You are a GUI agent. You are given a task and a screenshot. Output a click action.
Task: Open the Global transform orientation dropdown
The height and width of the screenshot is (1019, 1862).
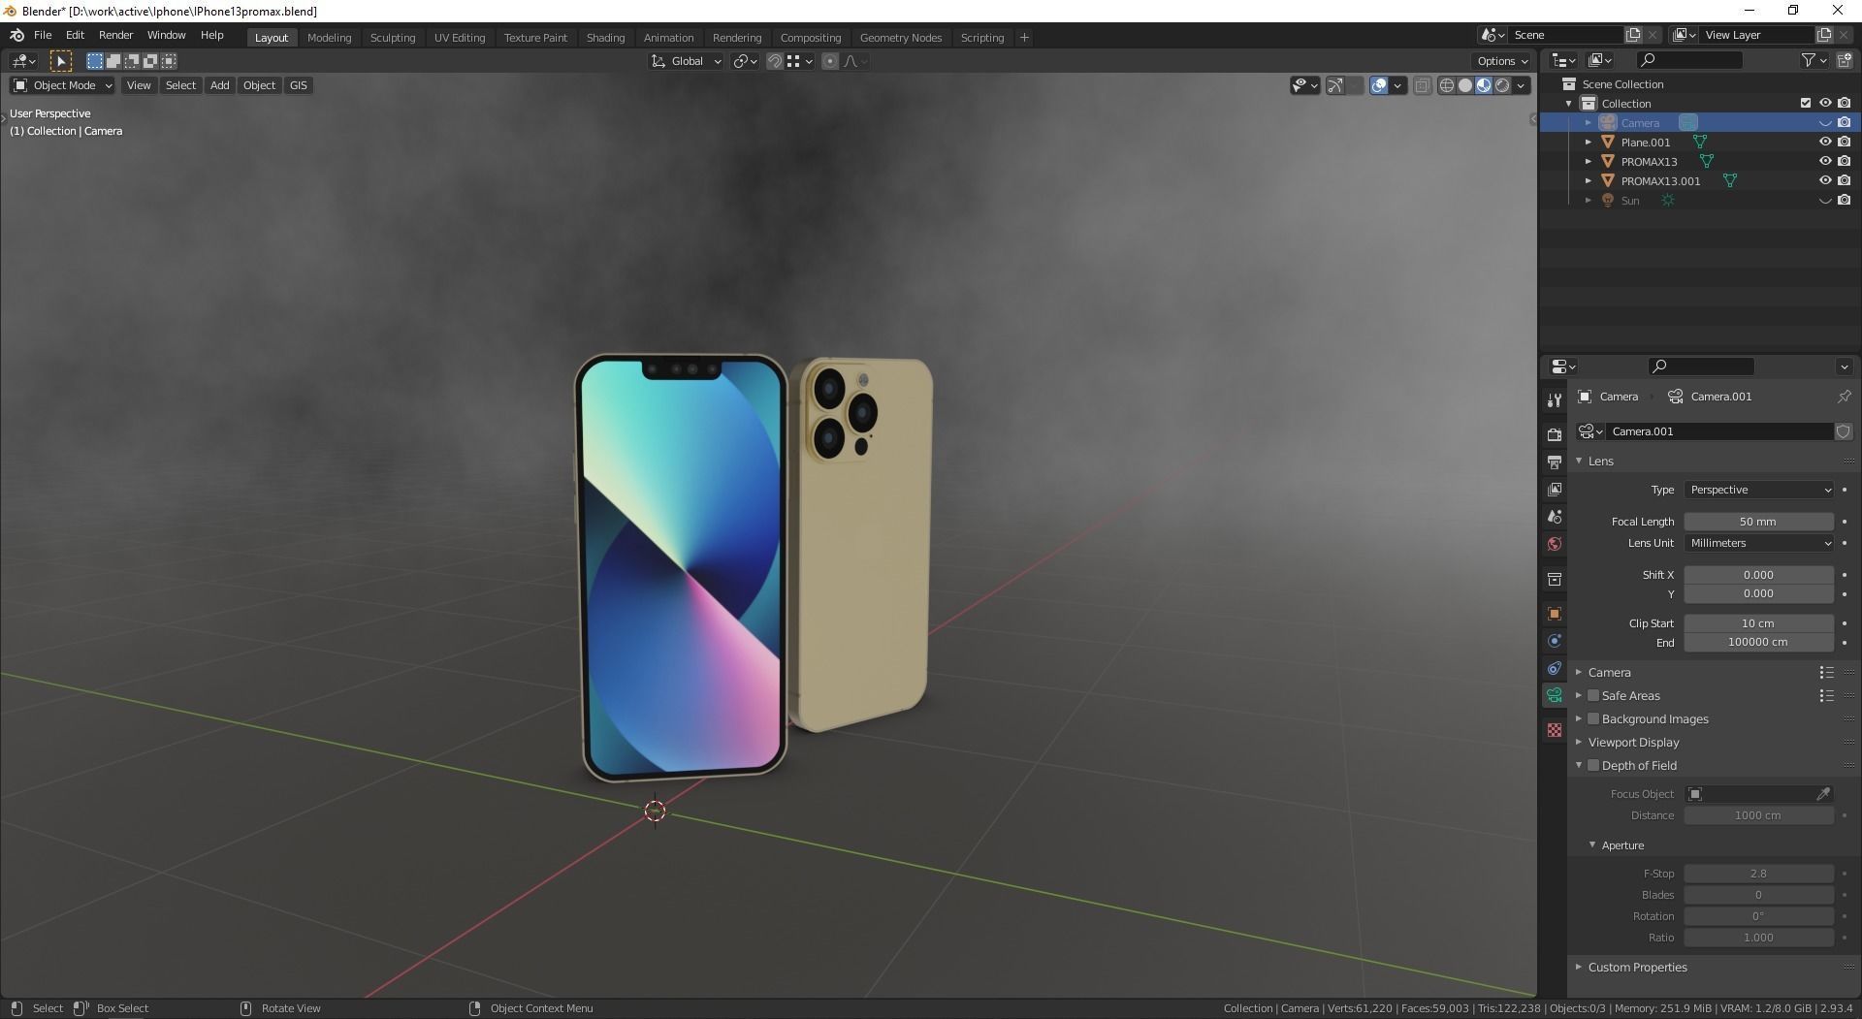(x=686, y=61)
